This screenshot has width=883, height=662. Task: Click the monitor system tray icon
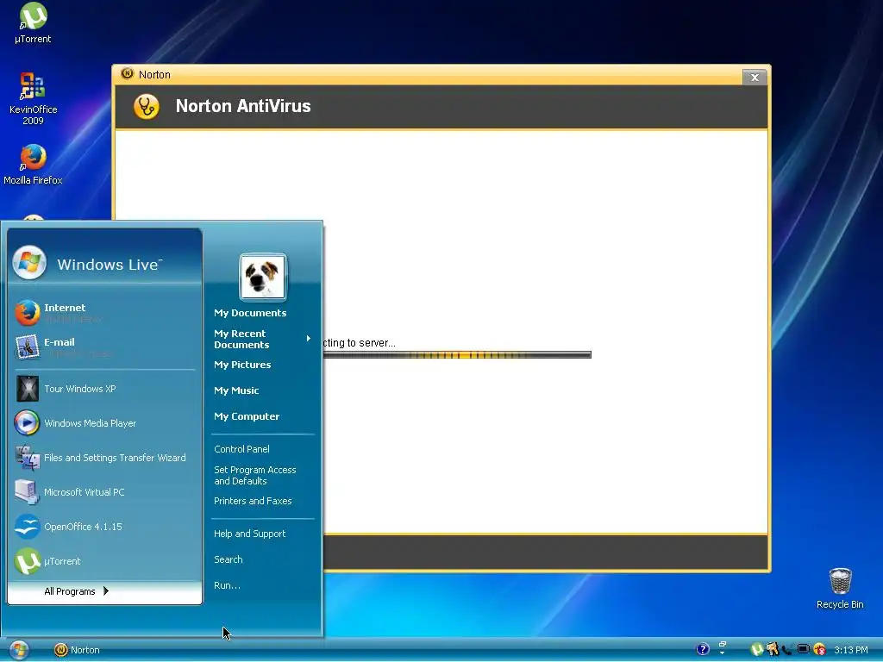pyautogui.click(x=804, y=650)
